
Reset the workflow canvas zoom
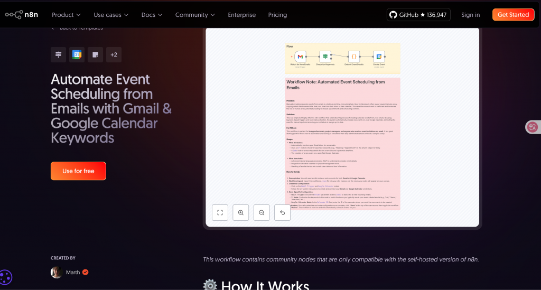[x=282, y=213]
